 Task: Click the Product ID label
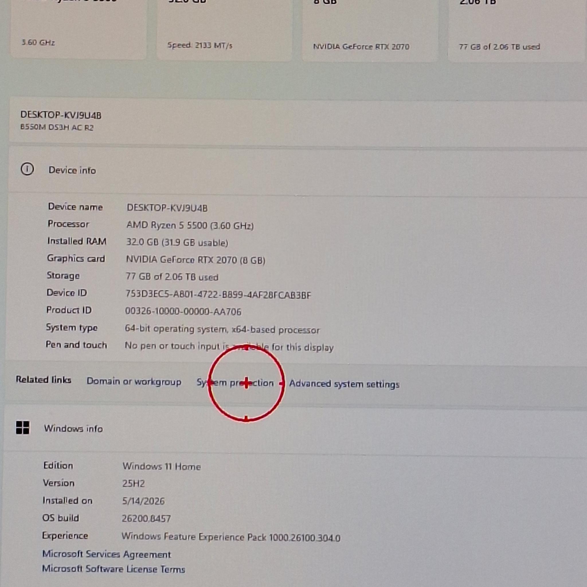tap(69, 310)
